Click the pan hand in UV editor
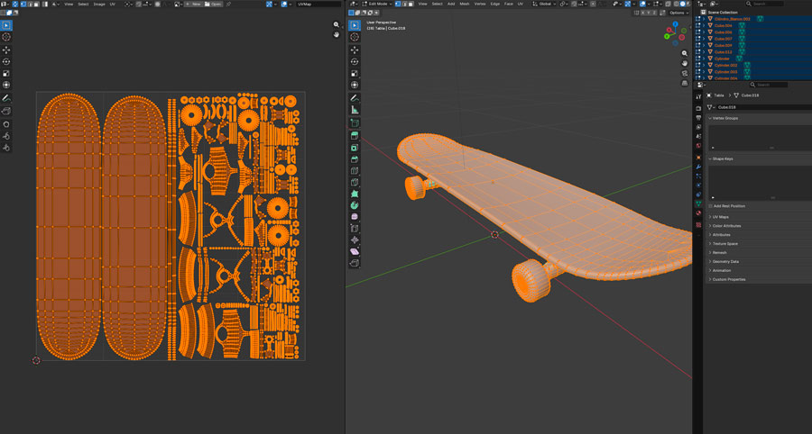Screen dimensions: 812x434 click(337, 34)
